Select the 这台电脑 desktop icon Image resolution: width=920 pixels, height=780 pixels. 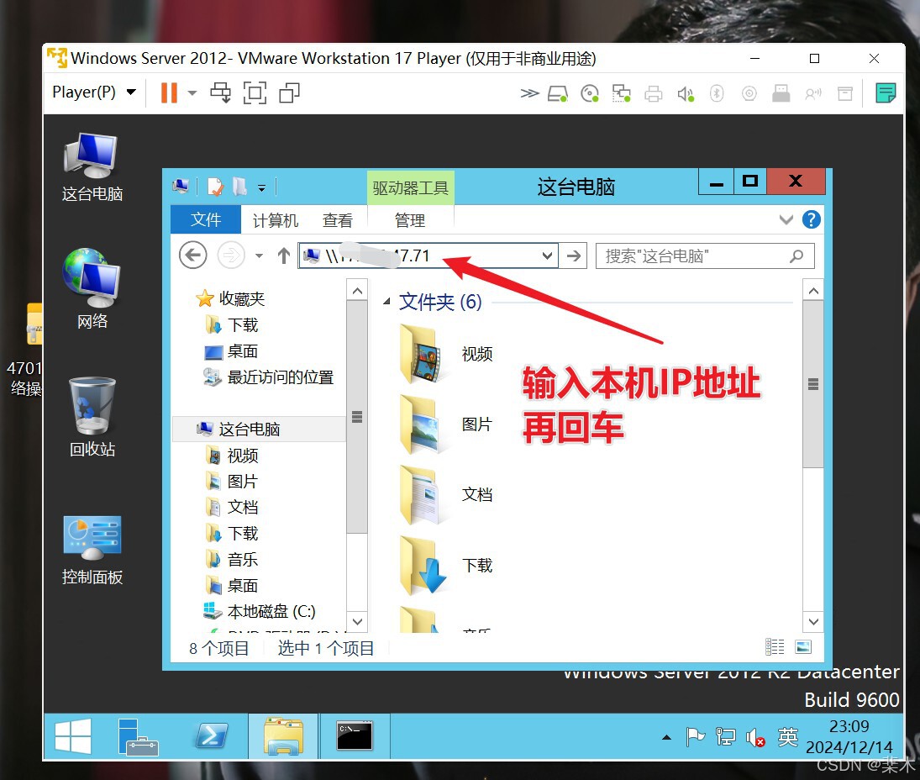pos(92,167)
